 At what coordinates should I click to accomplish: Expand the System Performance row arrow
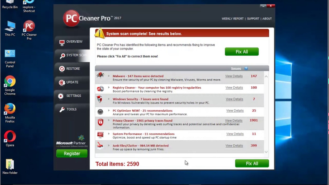tap(109, 134)
